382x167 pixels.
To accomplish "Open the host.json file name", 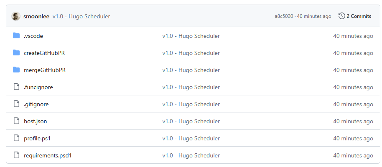I will click(36, 121).
